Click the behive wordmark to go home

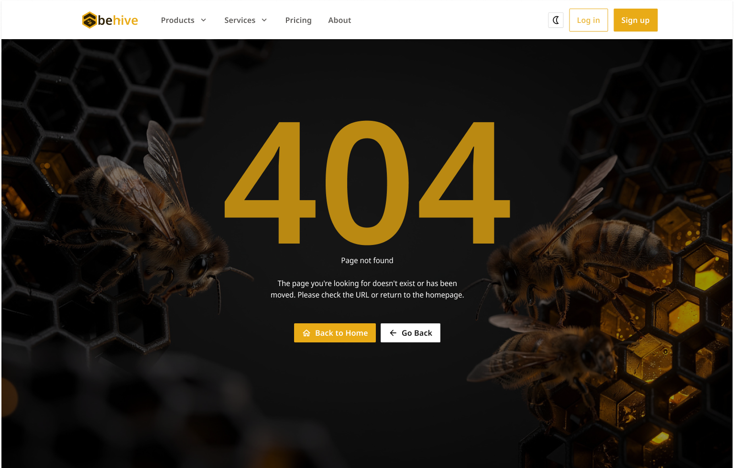click(x=117, y=20)
